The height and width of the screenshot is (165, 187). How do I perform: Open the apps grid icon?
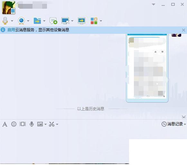tap(94, 21)
